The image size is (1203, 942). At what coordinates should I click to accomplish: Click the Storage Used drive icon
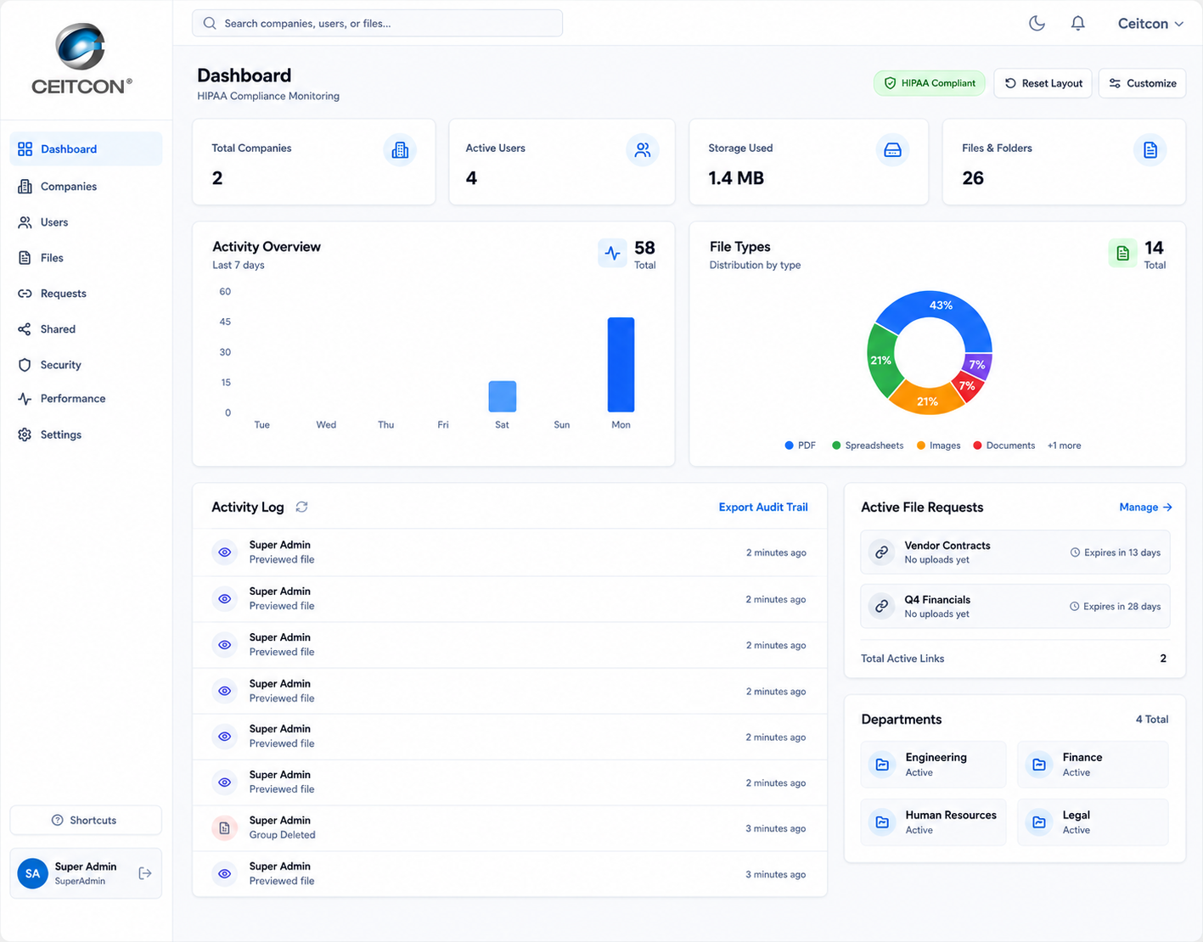892,150
